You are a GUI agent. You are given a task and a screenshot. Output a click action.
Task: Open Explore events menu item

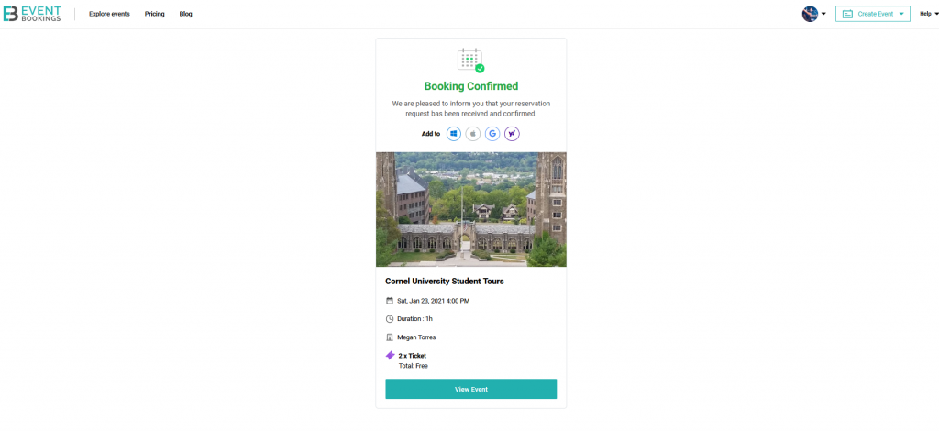pos(110,14)
